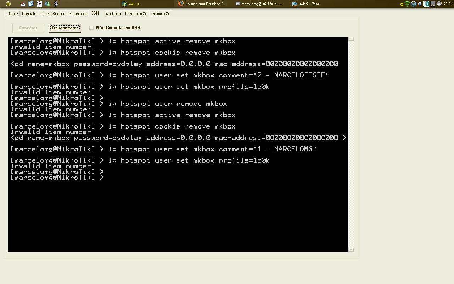Viewport: 454px width, 284px height.
Task: Click the first 'ip hotspot active remove mkbox' line
Action: click(x=123, y=41)
